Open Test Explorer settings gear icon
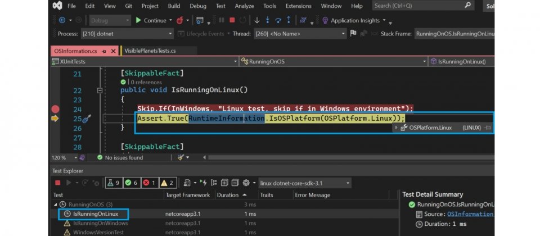This screenshot has height=236, width=540. coord(246,183)
